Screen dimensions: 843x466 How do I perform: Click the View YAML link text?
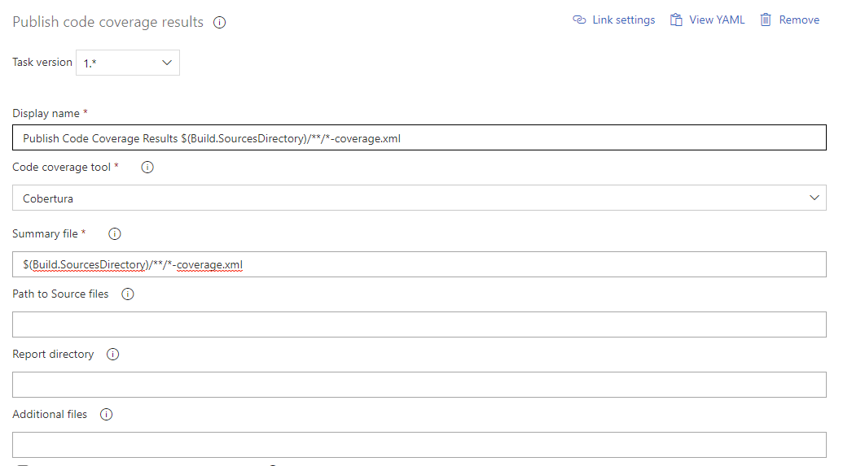[x=717, y=20]
